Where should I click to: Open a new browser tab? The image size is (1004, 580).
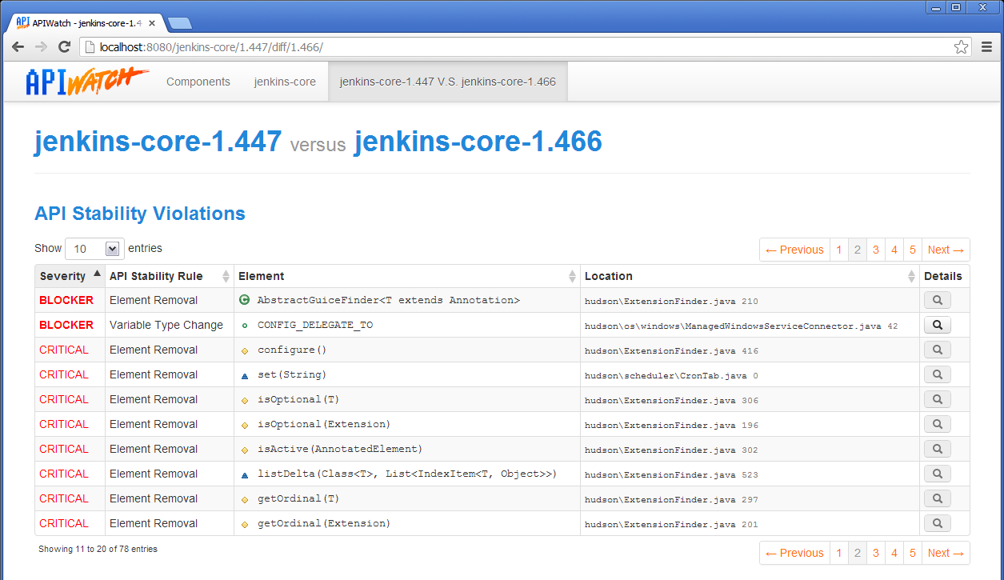click(x=179, y=23)
